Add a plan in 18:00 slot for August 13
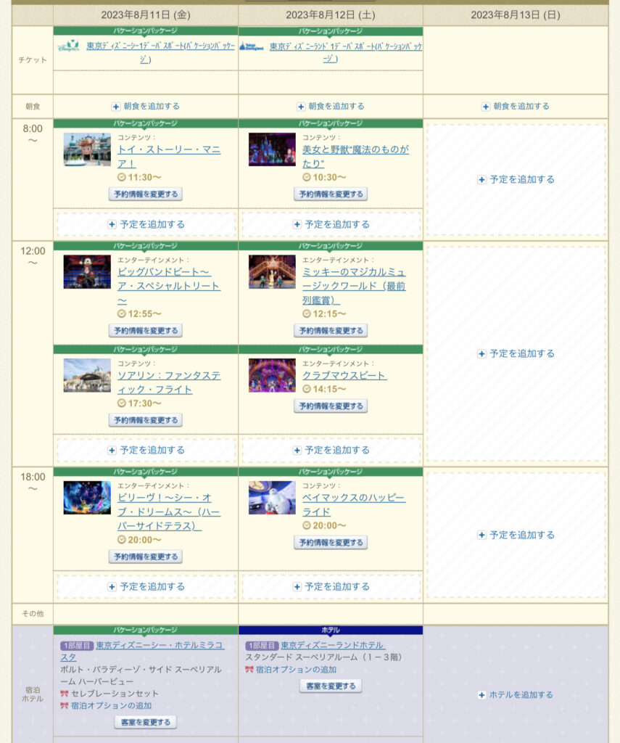This screenshot has height=743, width=620. [516, 535]
